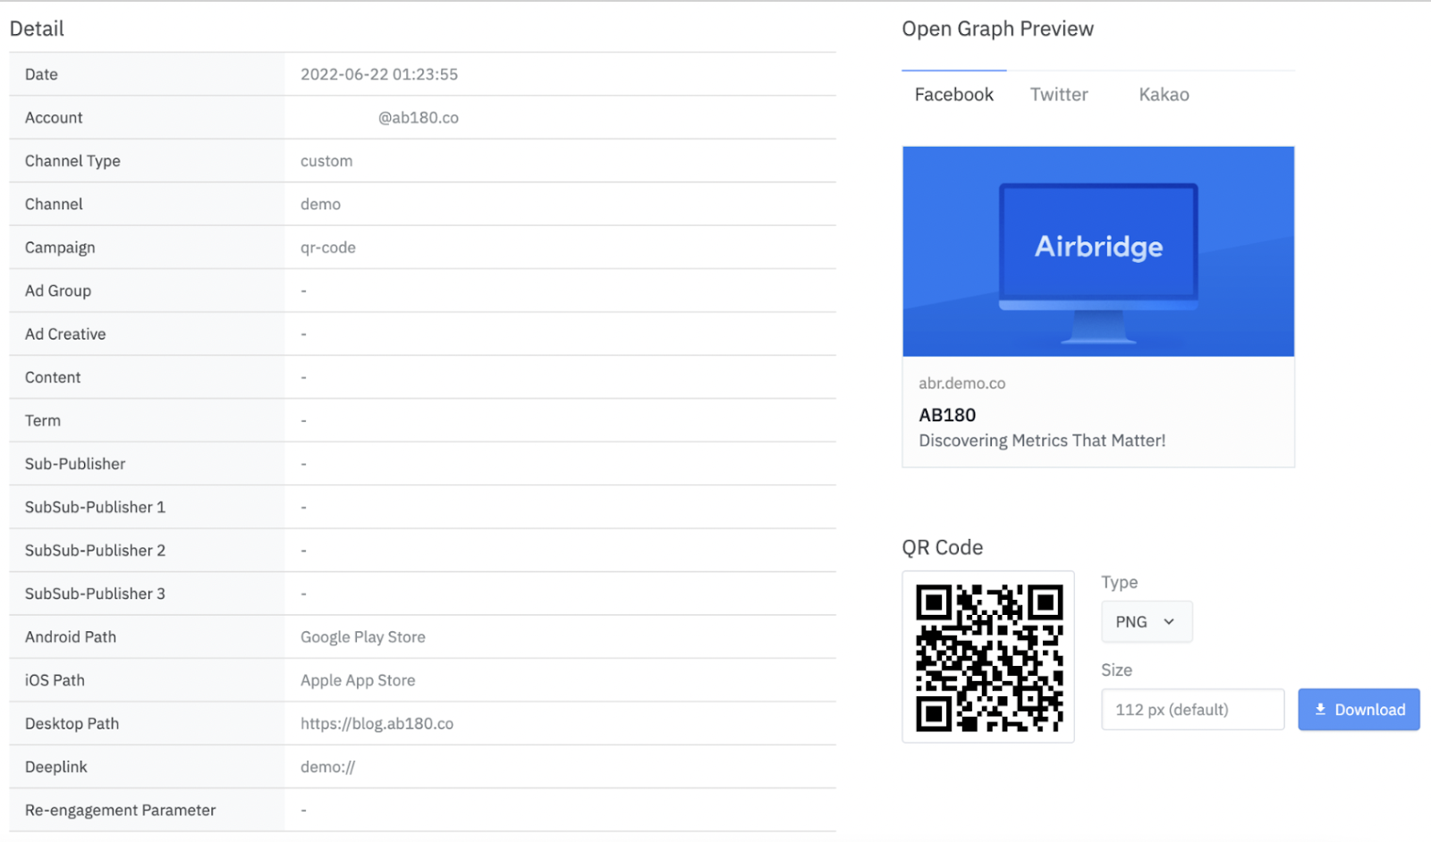Open the PNG file type dropdown

coord(1146,621)
